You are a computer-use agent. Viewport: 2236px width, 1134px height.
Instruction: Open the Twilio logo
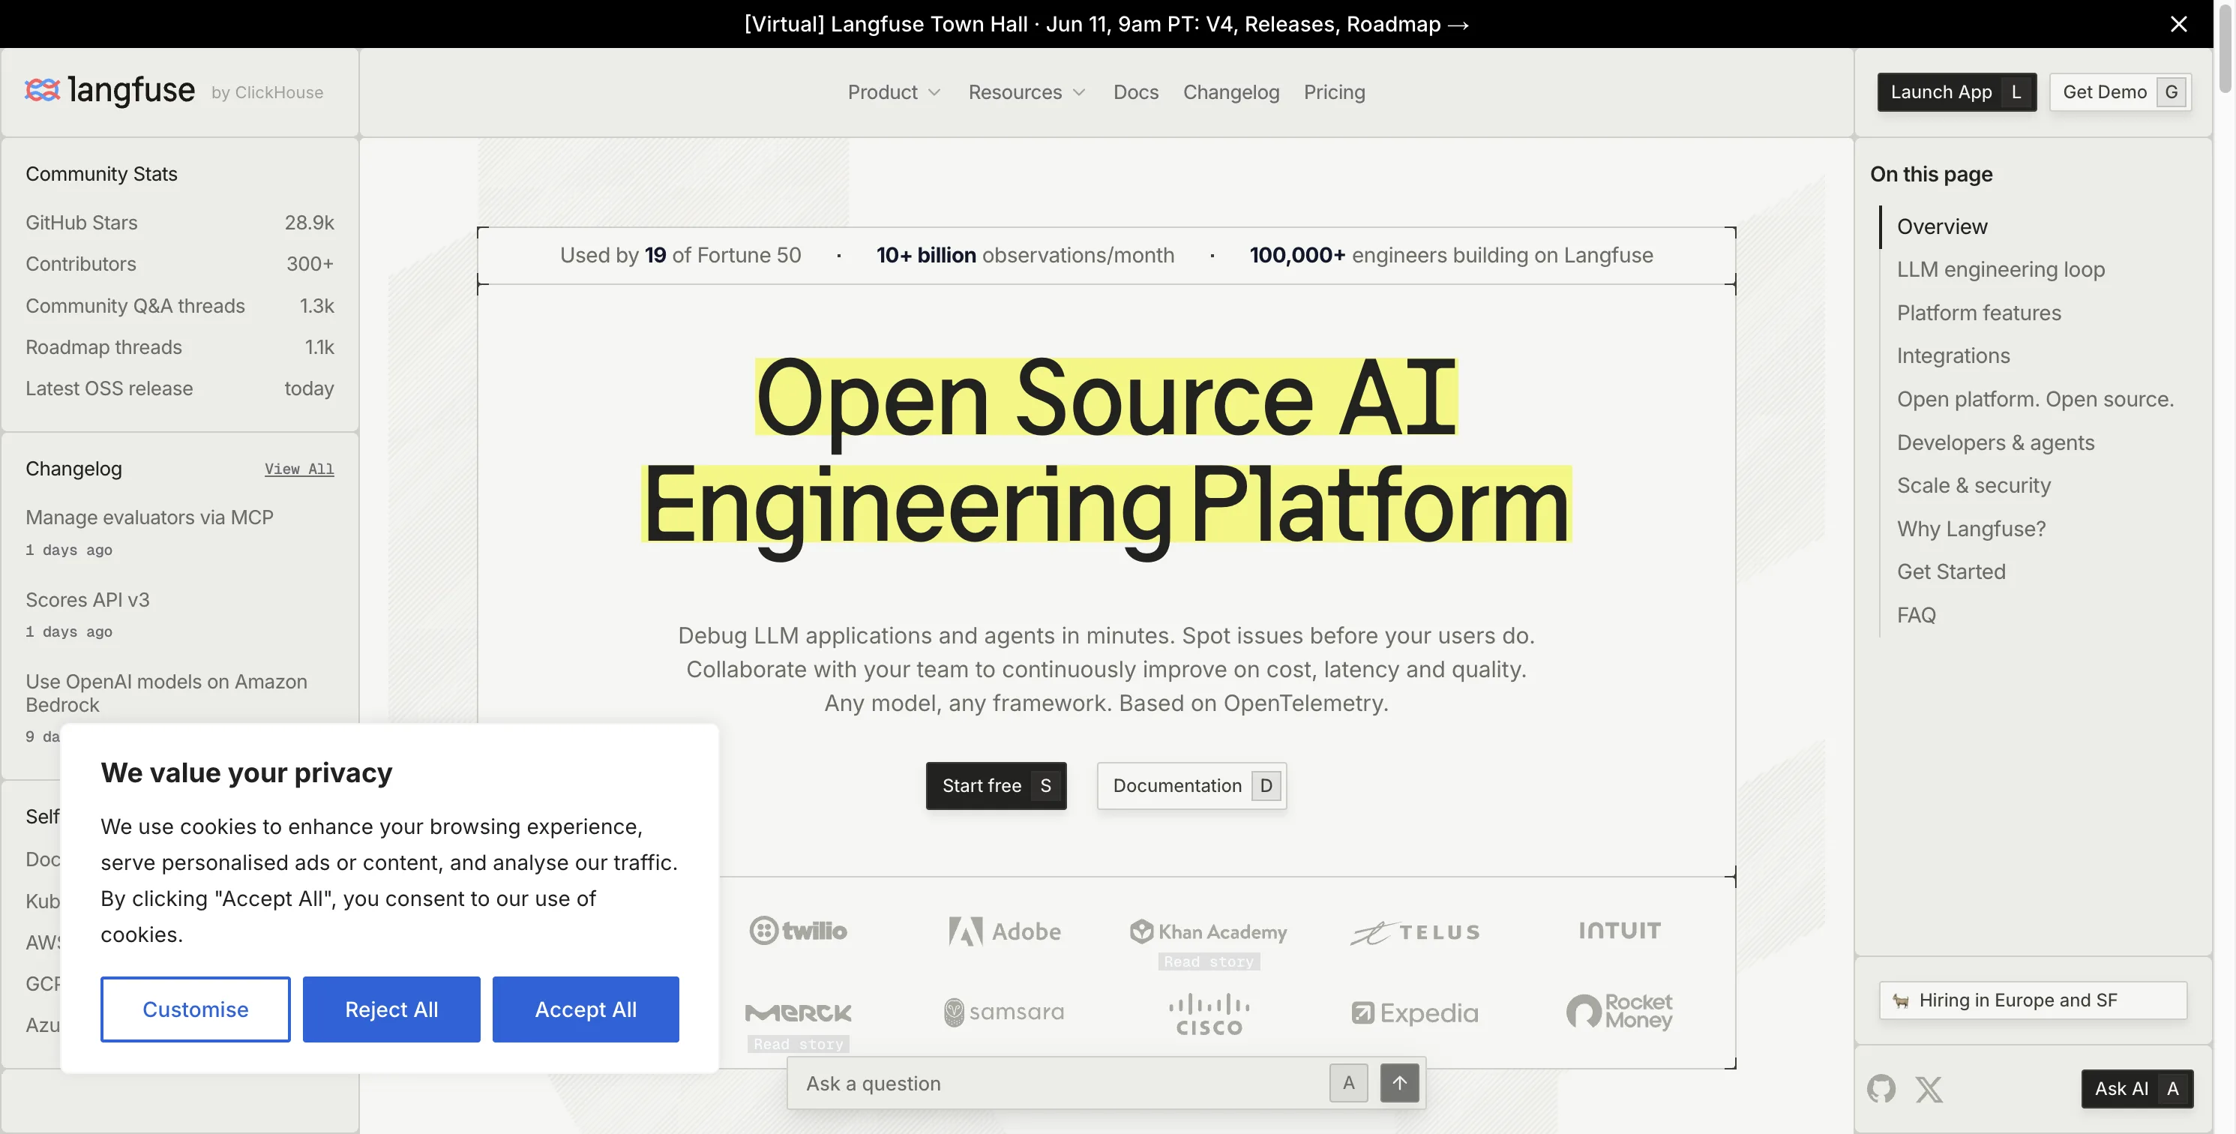pyautogui.click(x=798, y=931)
